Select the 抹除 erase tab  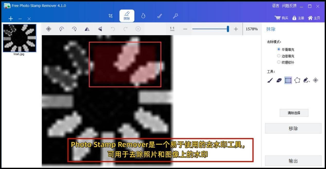[127, 16]
